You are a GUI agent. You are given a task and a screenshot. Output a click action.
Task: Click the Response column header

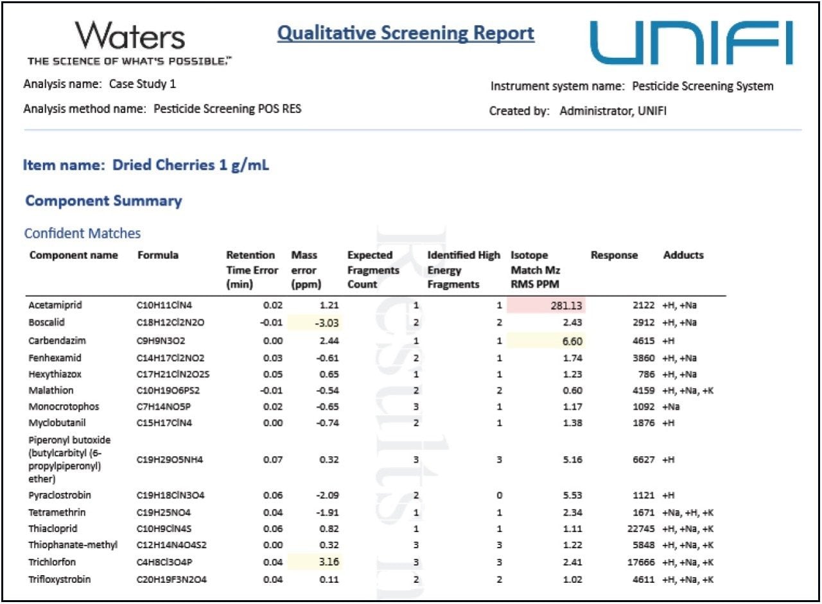point(614,255)
